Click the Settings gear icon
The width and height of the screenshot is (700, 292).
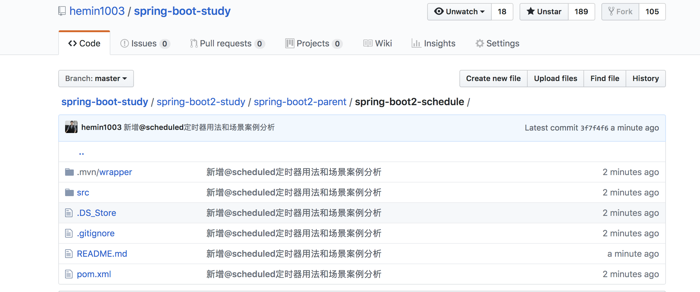tap(479, 43)
